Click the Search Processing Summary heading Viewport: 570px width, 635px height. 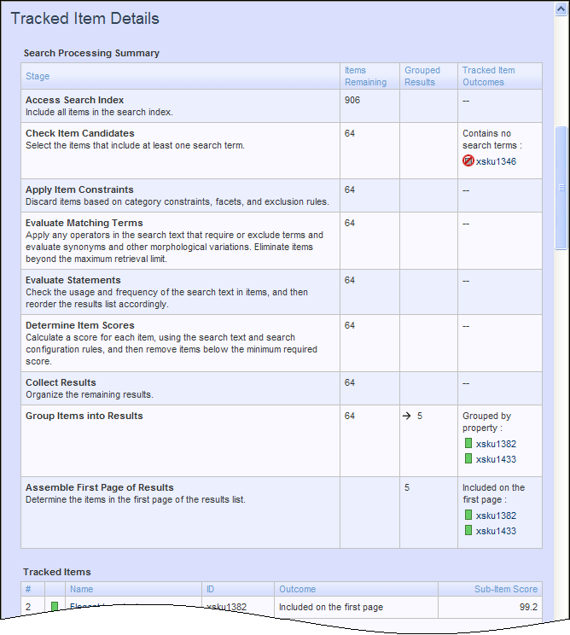pyautogui.click(x=91, y=53)
